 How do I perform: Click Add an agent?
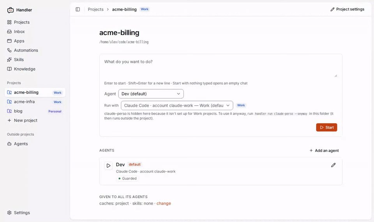tap(324, 150)
